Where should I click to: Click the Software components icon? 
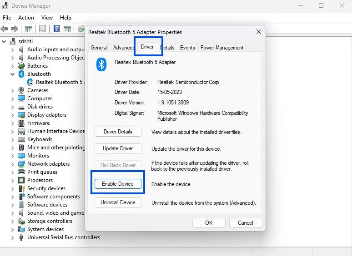click(x=21, y=197)
